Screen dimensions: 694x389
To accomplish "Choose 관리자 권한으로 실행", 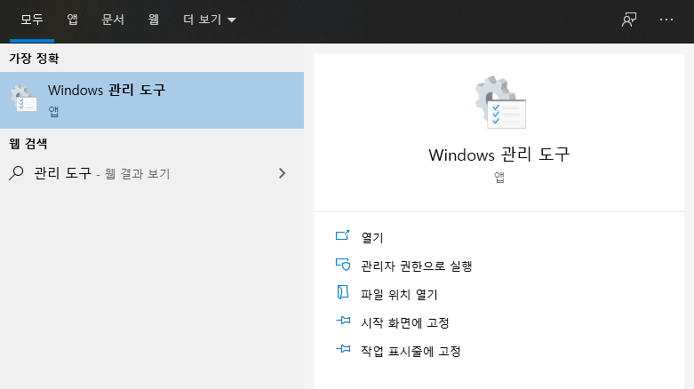I will pyautogui.click(x=417, y=266).
